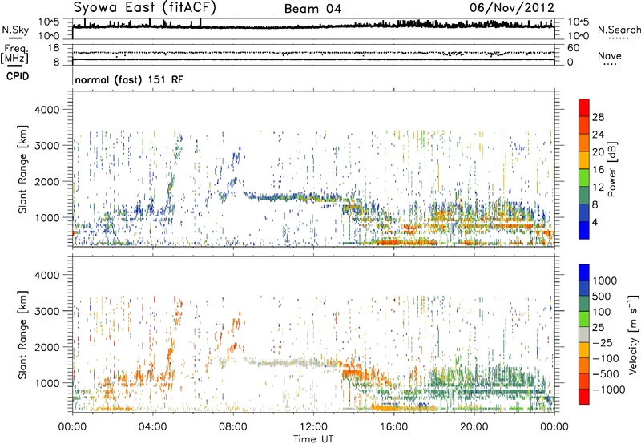Click the '16' label on the power color bar
641x444 pixels.
click(598, 170)
